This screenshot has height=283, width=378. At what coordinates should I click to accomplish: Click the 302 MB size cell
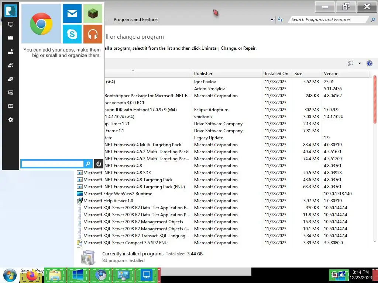312,110
